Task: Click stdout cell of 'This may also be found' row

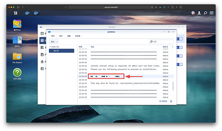Action: [x=165, y=83]
